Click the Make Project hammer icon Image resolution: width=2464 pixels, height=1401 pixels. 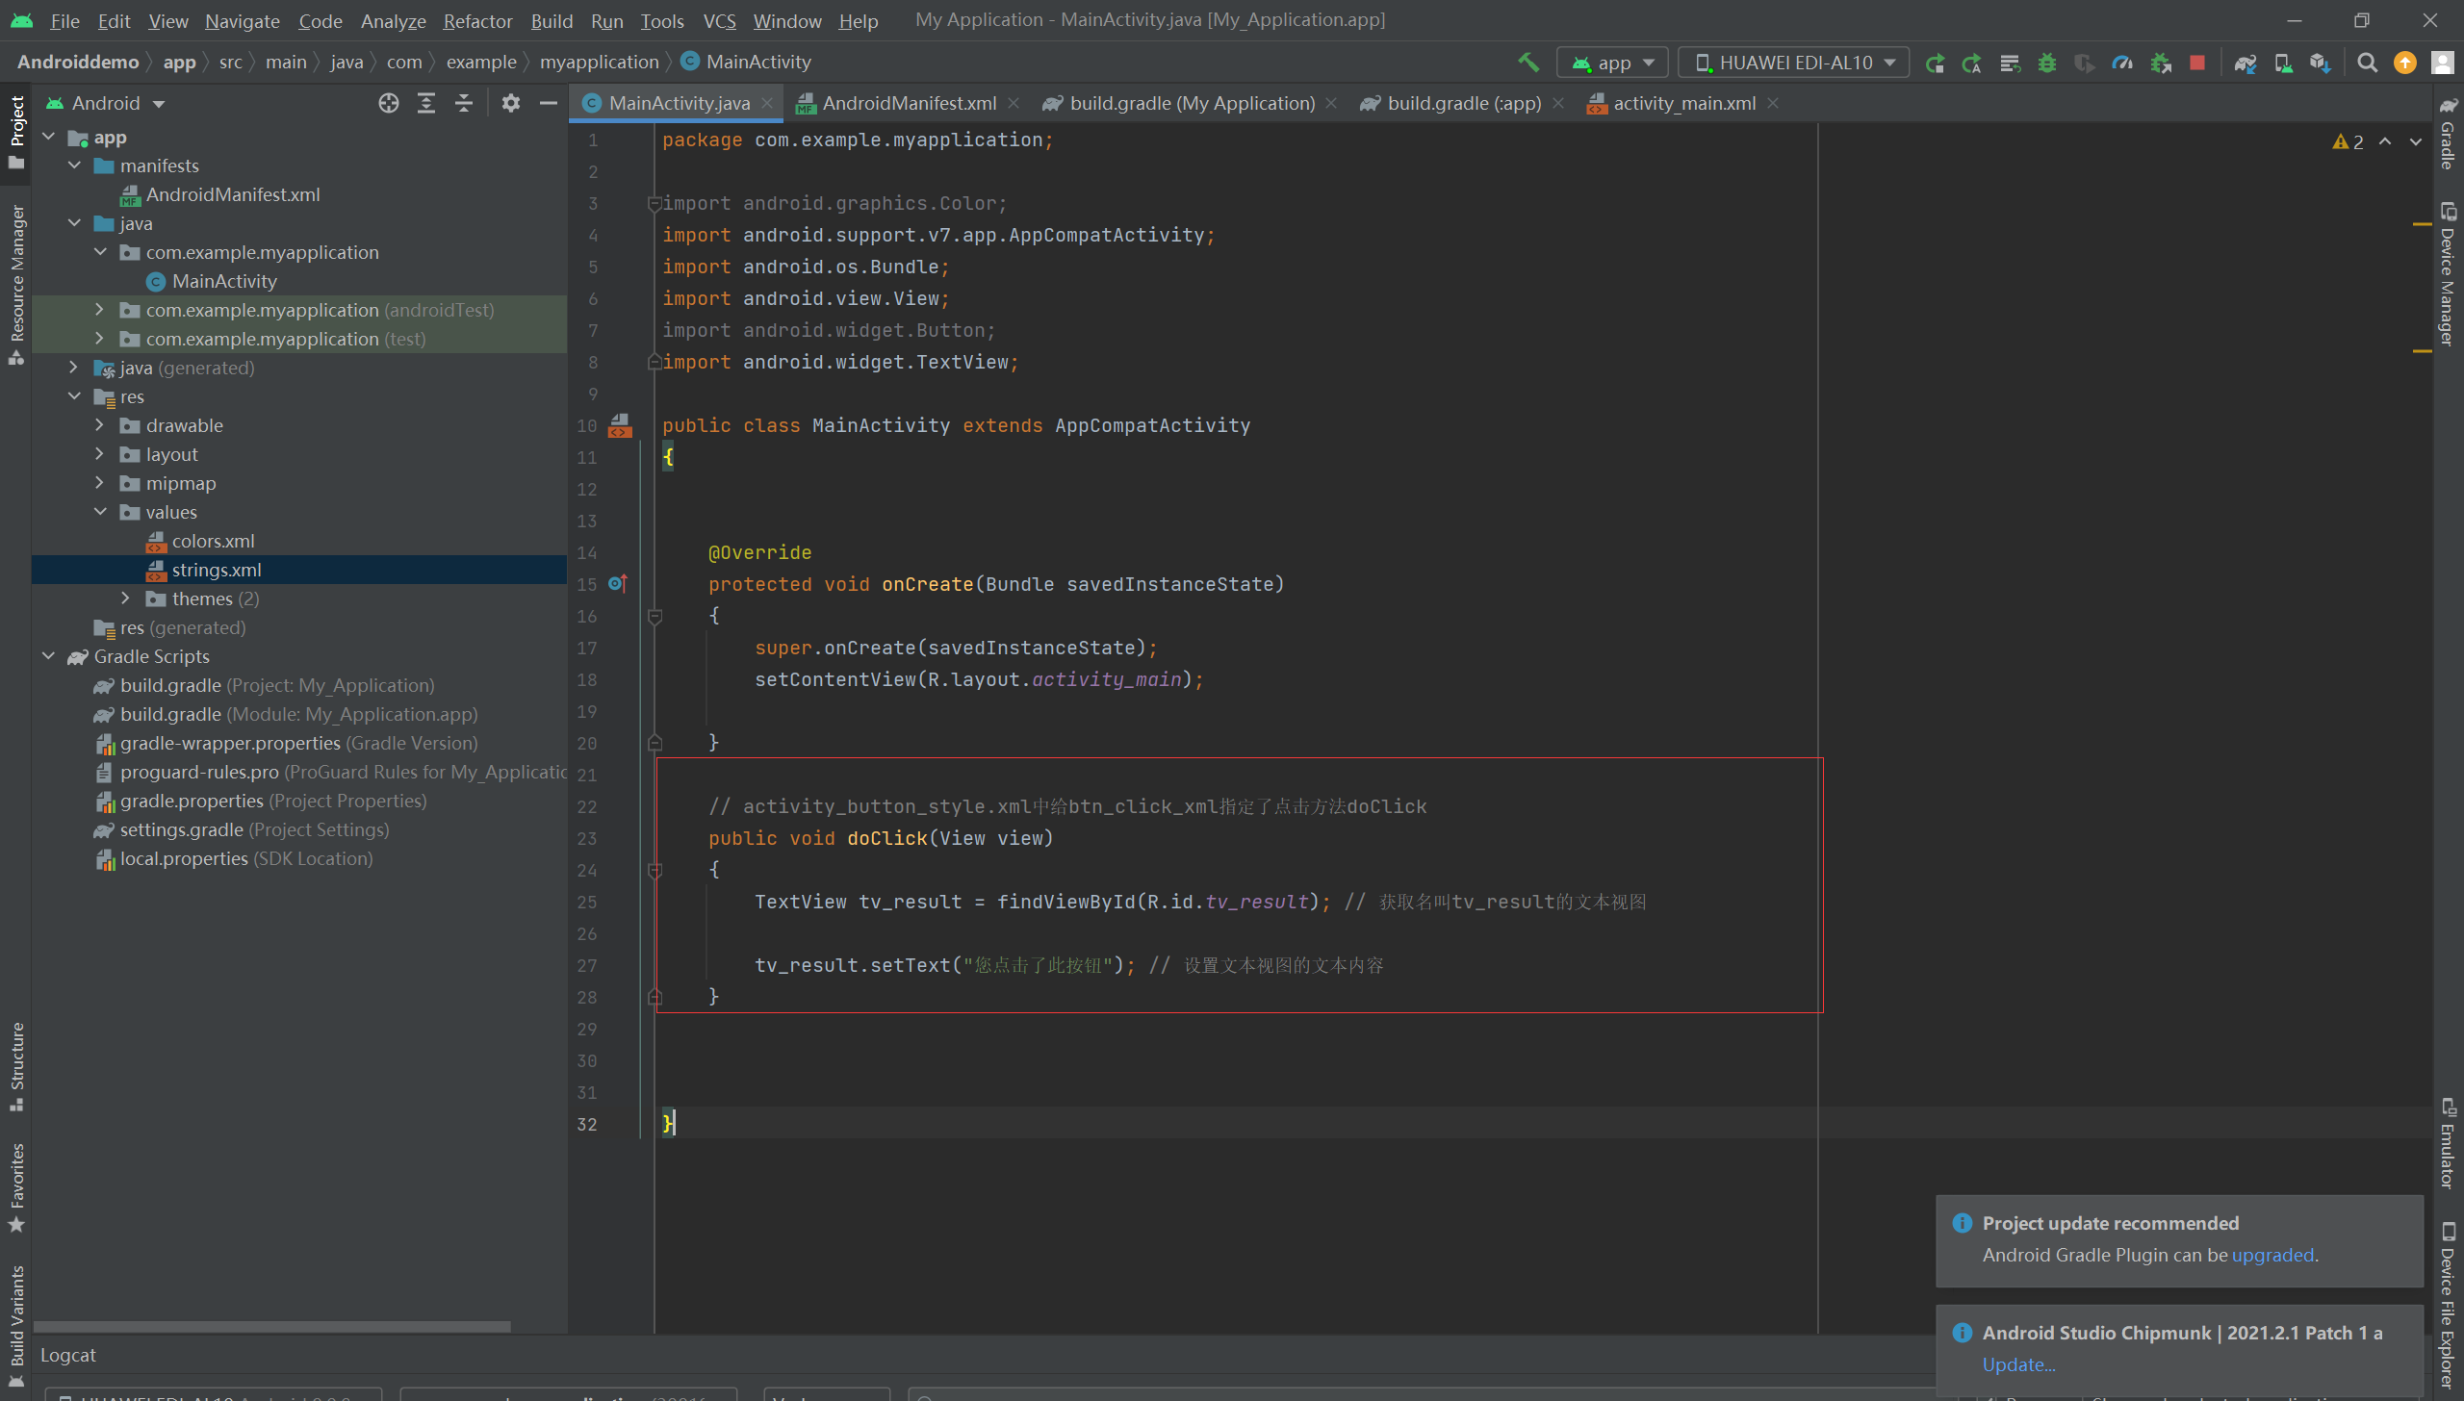pyautogui.click(x=1528, y=63)
